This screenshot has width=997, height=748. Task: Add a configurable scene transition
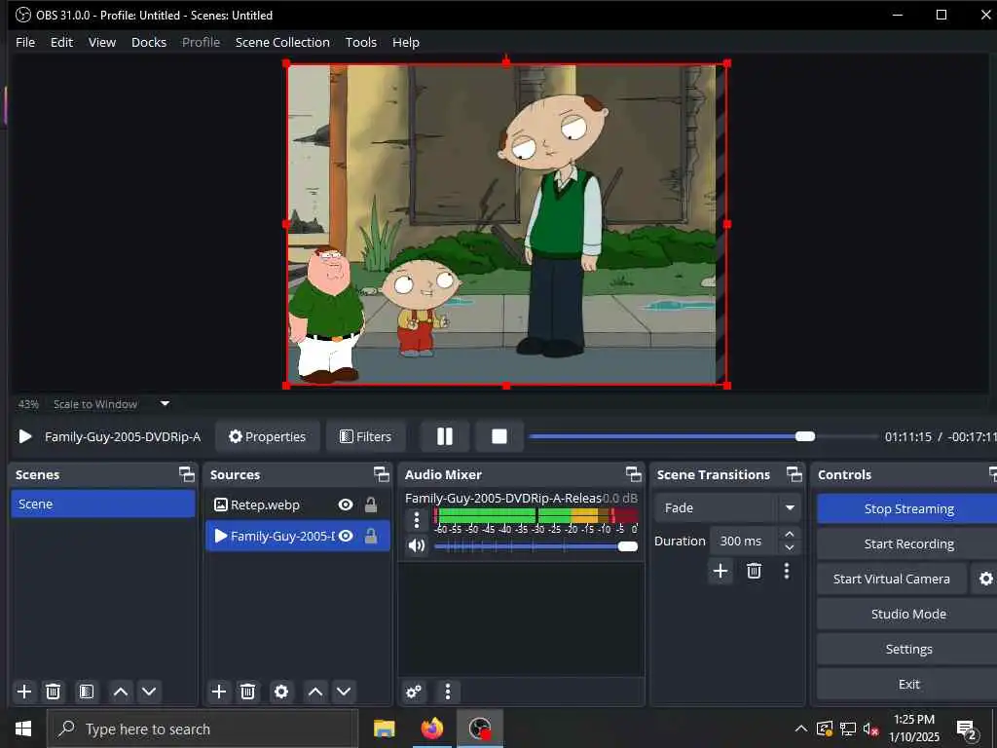[720, 571]
